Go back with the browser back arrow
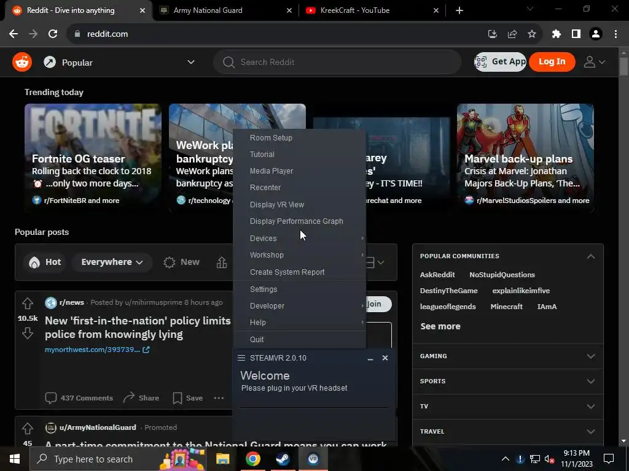This screenshot has width=629, height=471. tap(14, 34)
